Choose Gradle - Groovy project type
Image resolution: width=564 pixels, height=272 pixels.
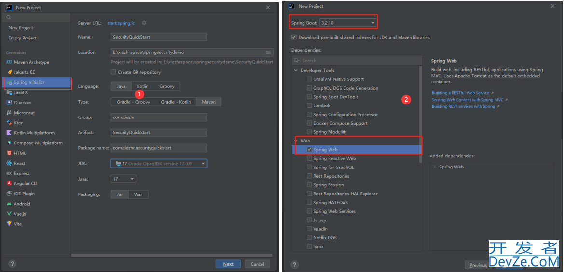click(133, 102)
